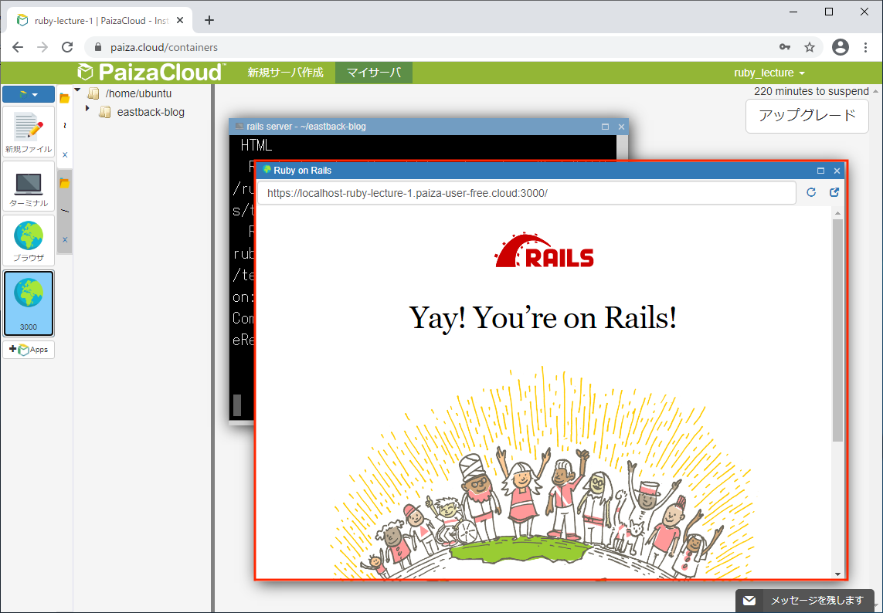
Task: Click the terminal scrollbar in rails server window
Action: [622, 149]
